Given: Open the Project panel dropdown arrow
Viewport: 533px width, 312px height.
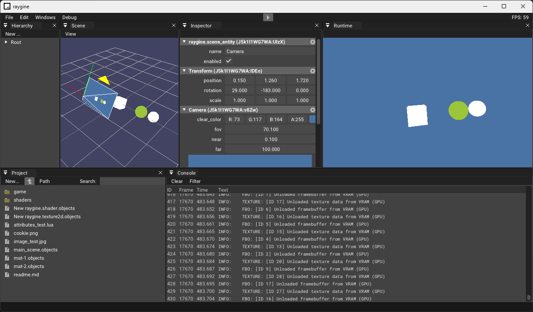Looking at the screenshot, I should (x=5, y=173).
